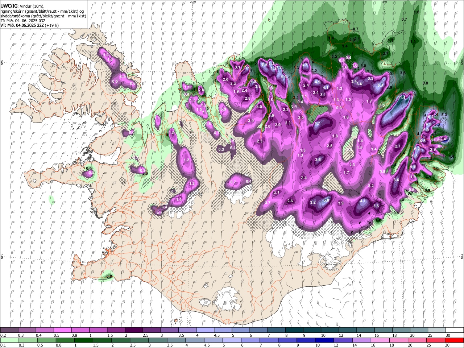Click the '15W' longitude label at top edge

[384, 2]
